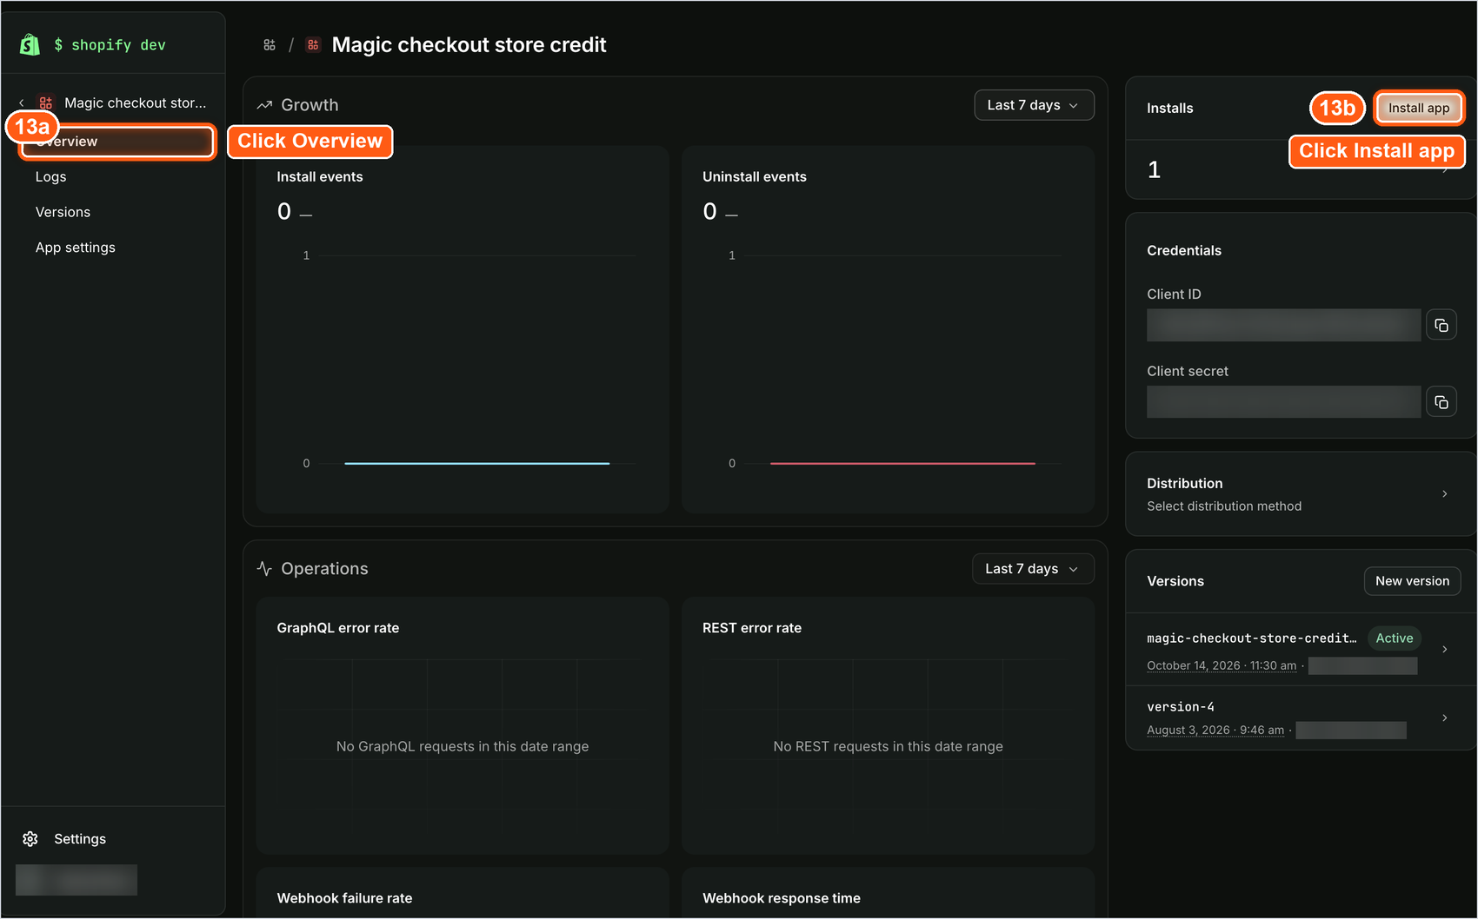
Task: Click the REST error rate heading
Action: (x=752, y=628)
